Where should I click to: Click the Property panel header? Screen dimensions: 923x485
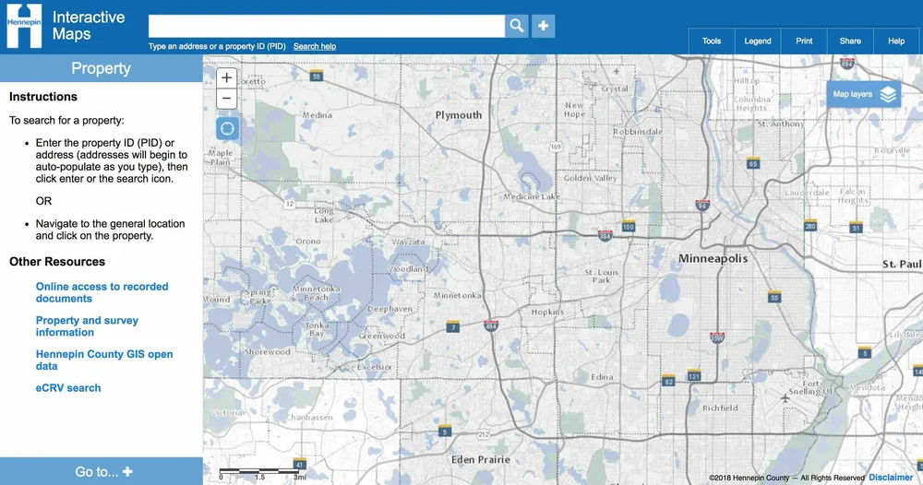pos(102,68)
